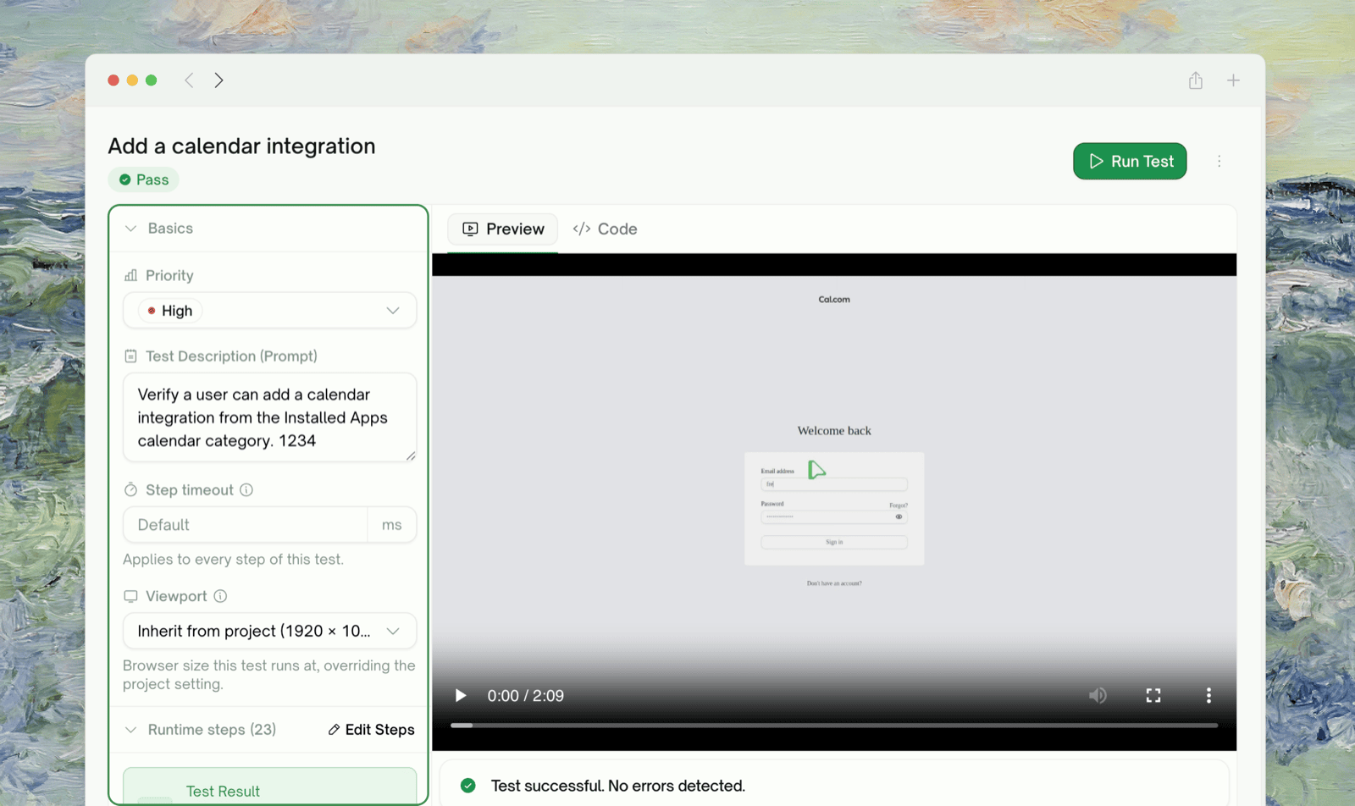Go forward with the right arrow
This screenshot has height=806, width=1355.
[218, 80]
